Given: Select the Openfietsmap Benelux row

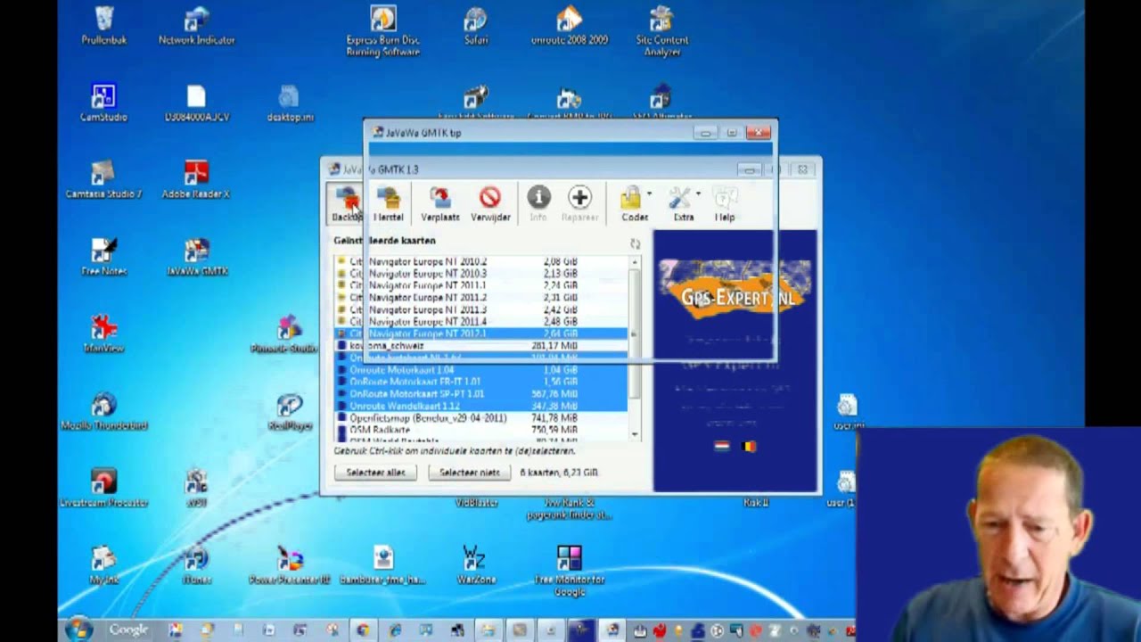Looking at the screenshot, I should point(481,417).
